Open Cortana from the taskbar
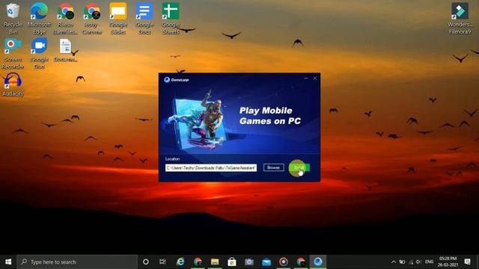 click(x=146, y=262)
